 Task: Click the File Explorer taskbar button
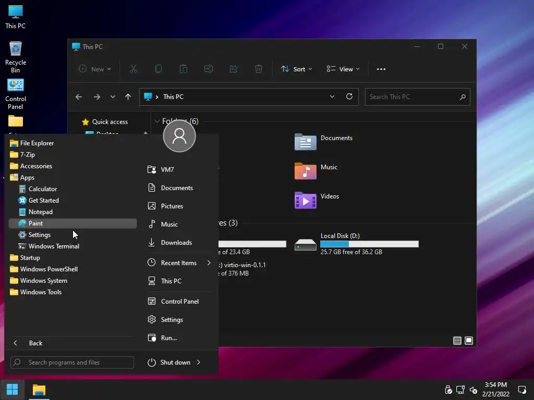tap(39, 390)
